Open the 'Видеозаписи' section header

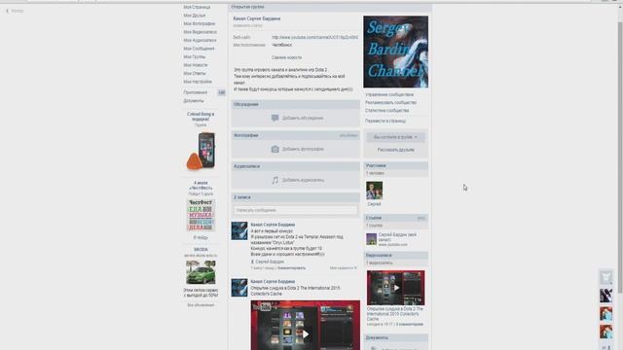[396, 255]
